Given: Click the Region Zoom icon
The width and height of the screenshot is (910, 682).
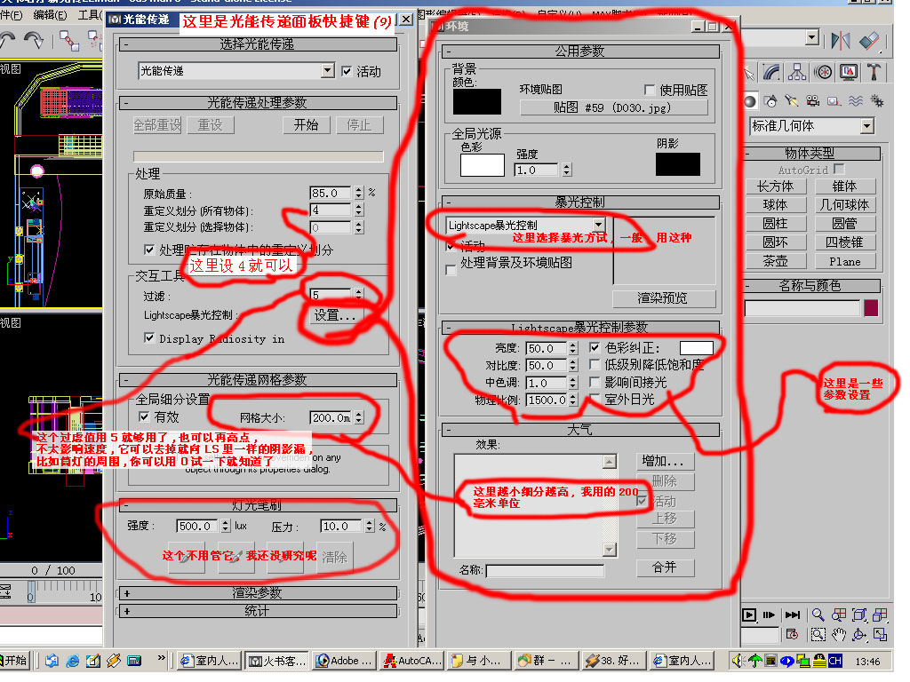Looking at the screenshot, I should (x=818, y=634).
